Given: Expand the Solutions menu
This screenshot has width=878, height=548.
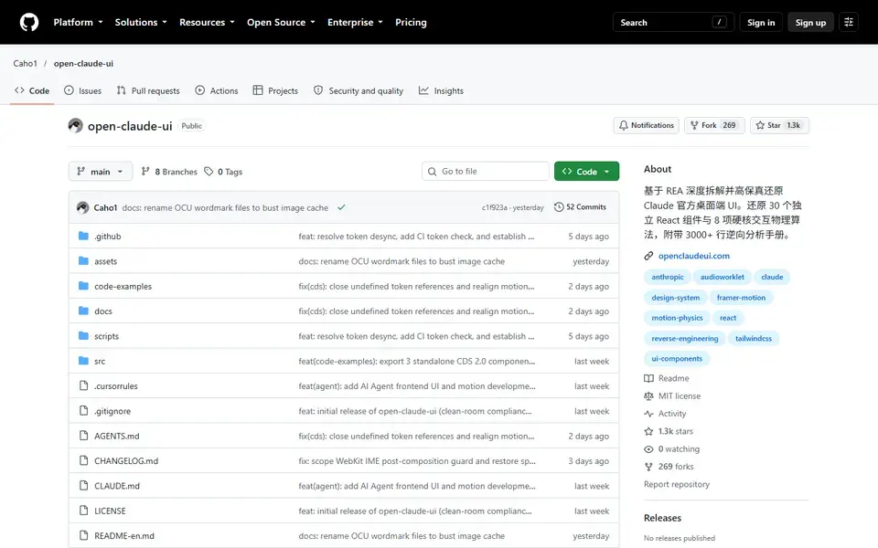Looking at the screenshot, I should 141,22.
